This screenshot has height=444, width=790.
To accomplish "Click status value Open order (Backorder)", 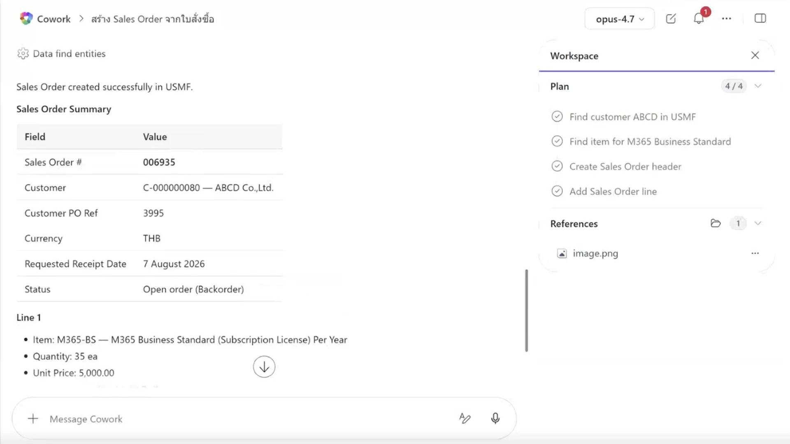I will coord(193,289).
